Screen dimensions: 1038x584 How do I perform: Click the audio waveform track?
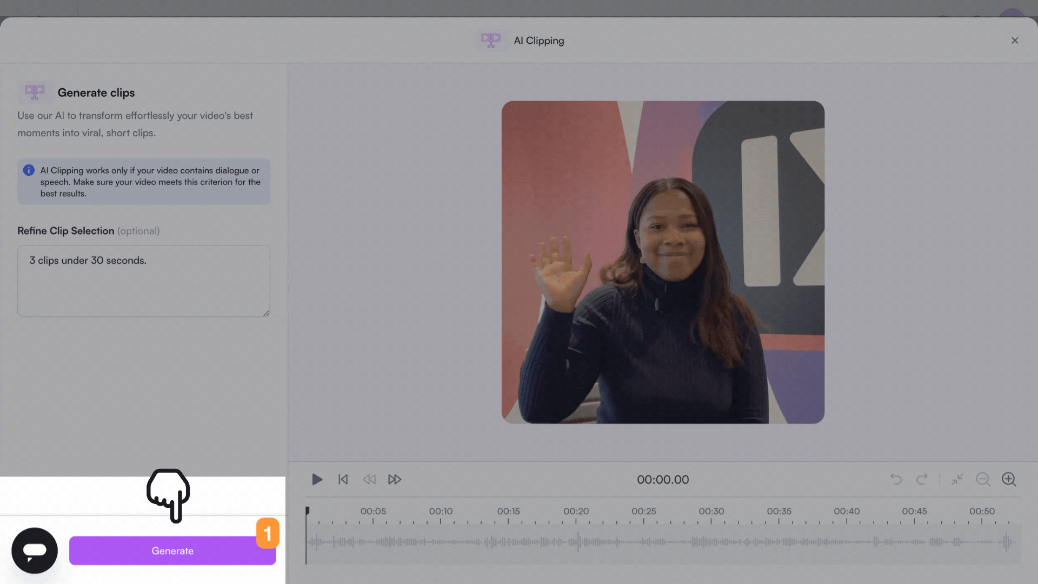663,542
